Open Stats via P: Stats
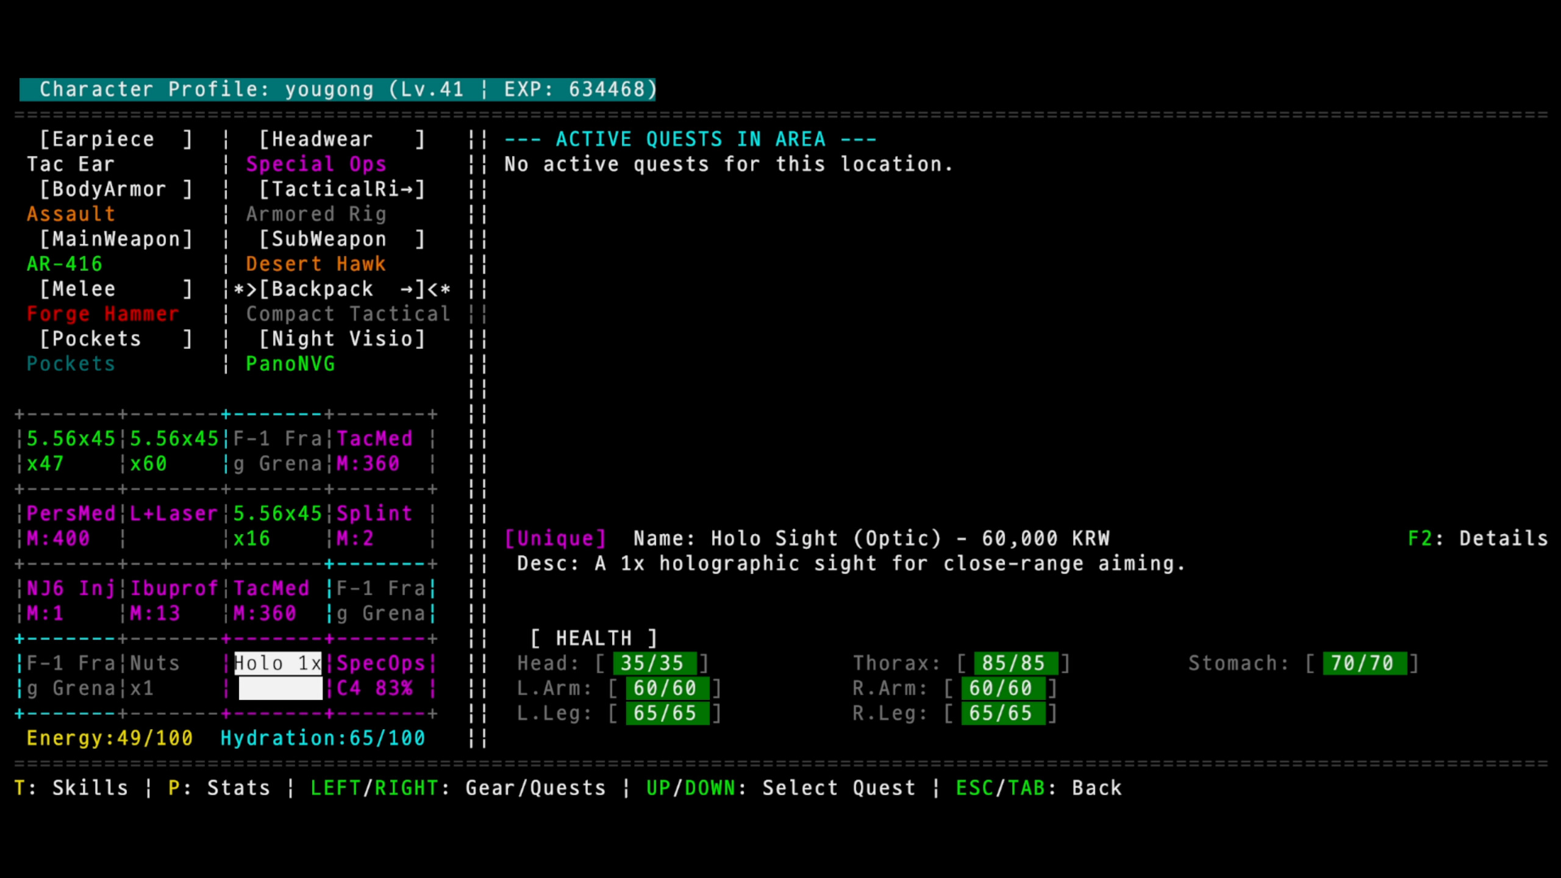 220,788
